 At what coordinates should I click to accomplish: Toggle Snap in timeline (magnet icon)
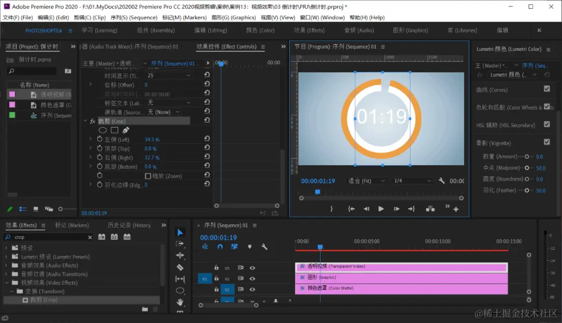(220, 247)
